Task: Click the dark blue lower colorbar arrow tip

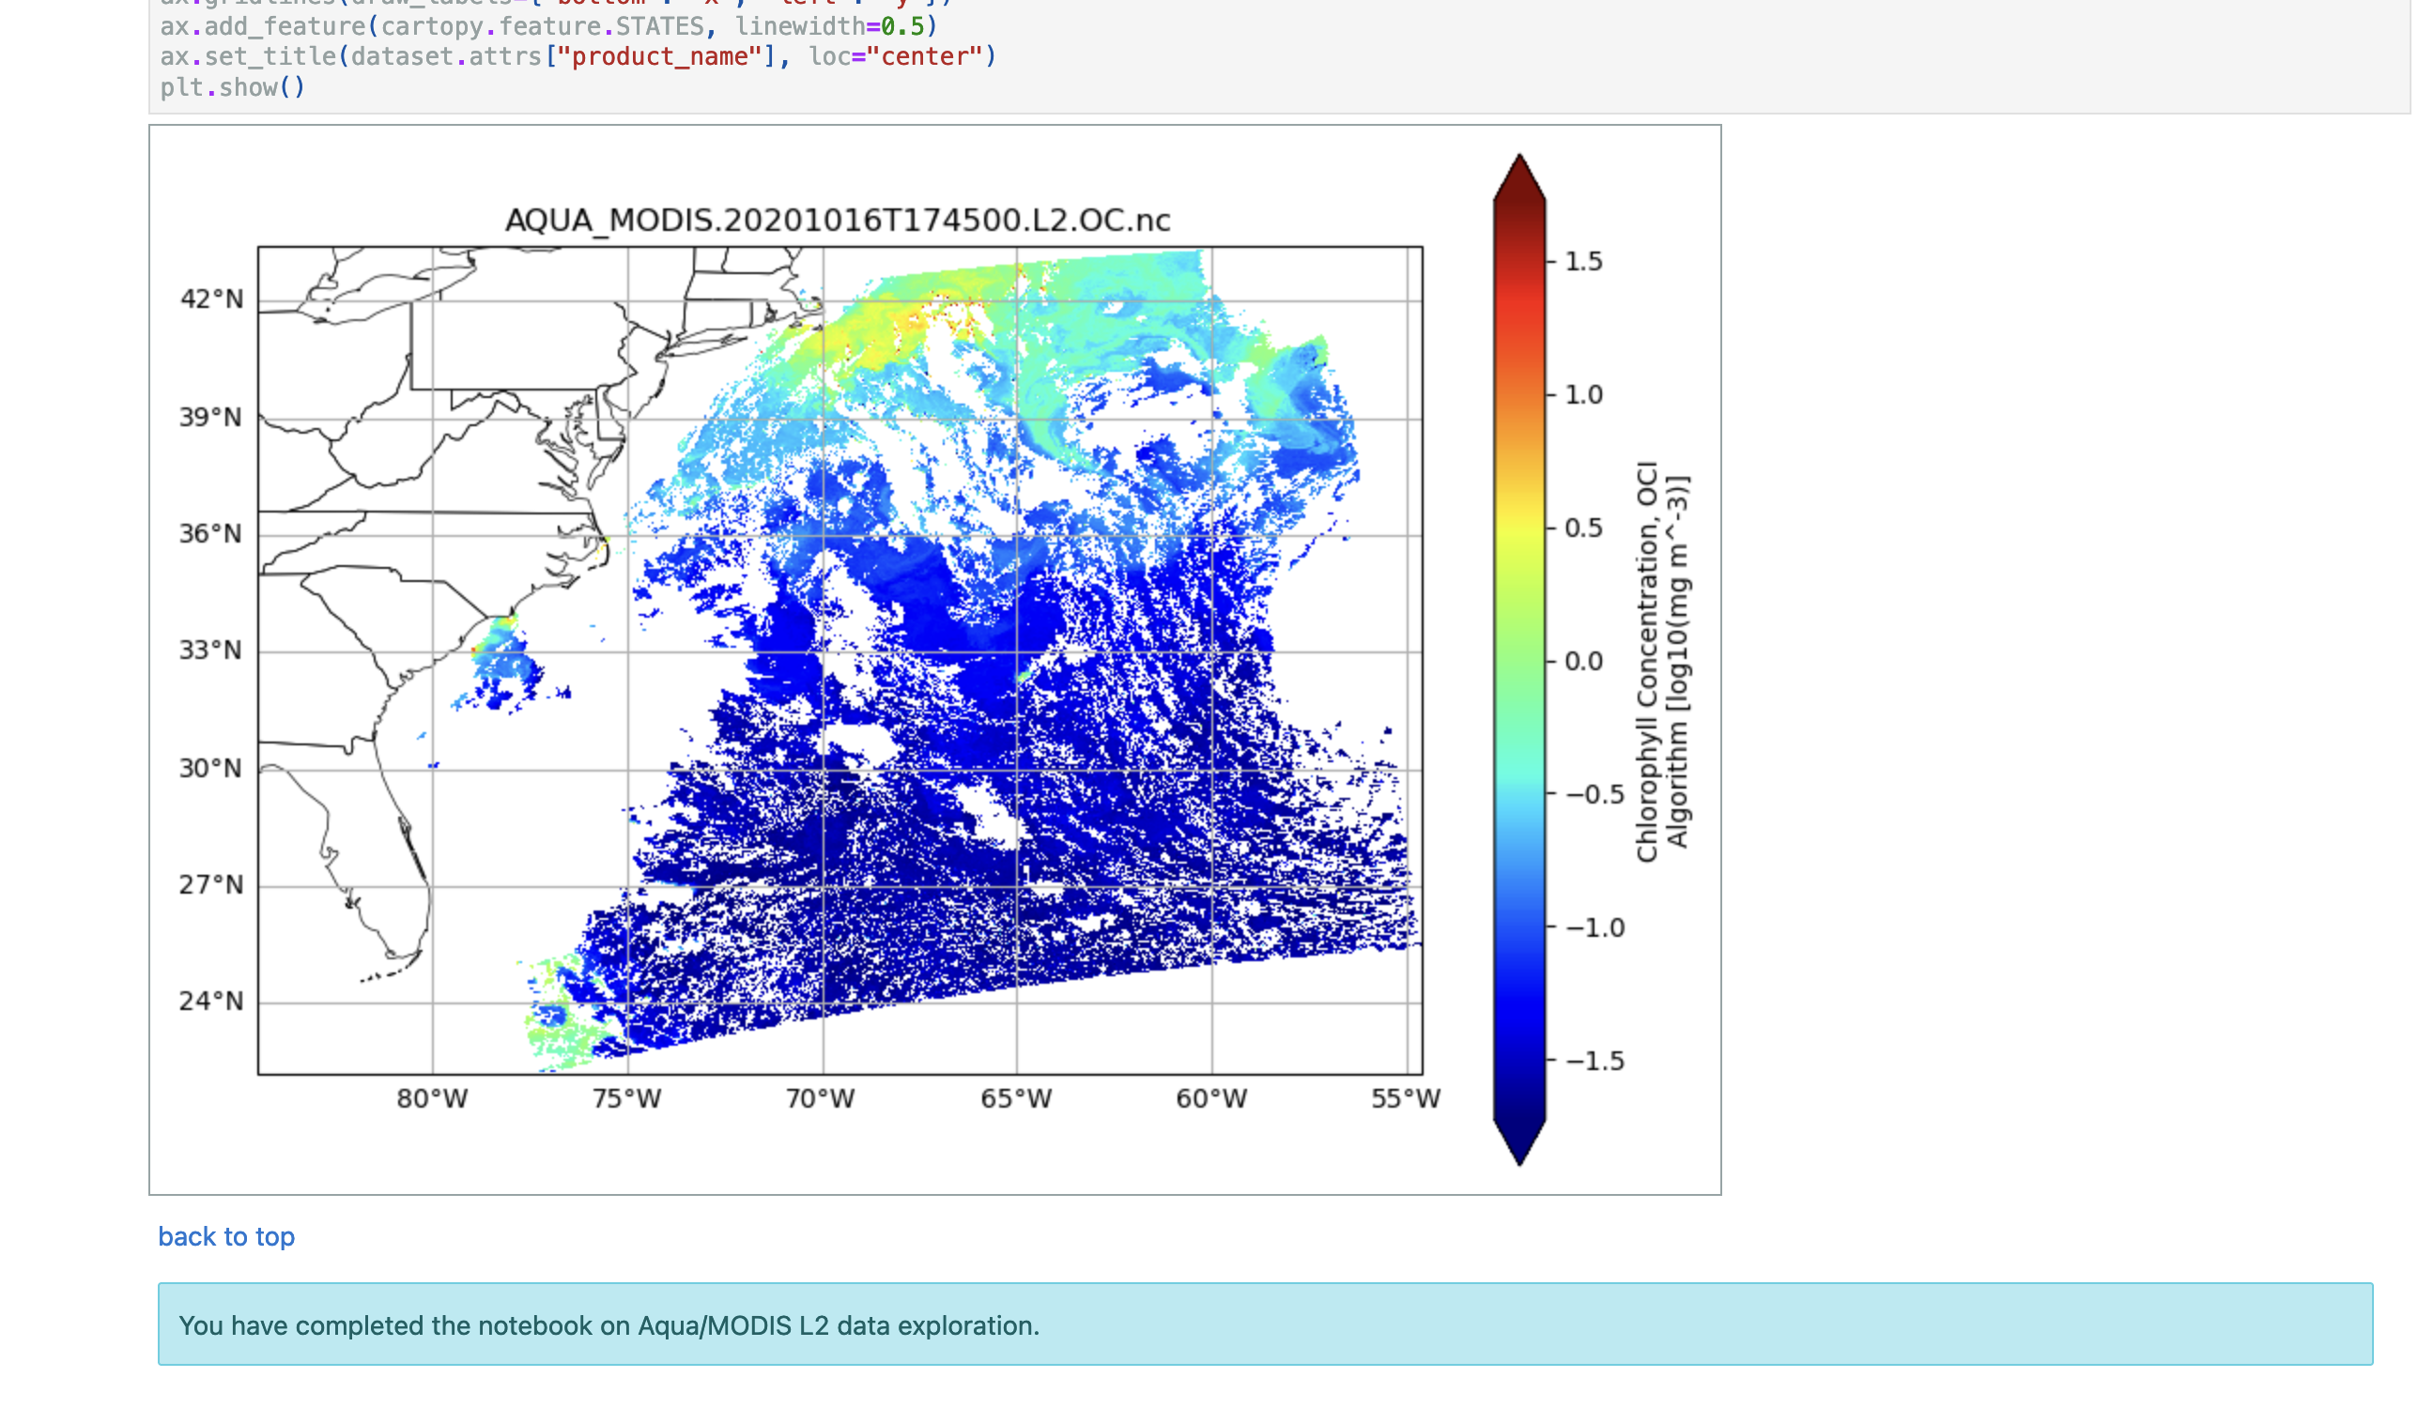Action: tap(1519, 1142)
